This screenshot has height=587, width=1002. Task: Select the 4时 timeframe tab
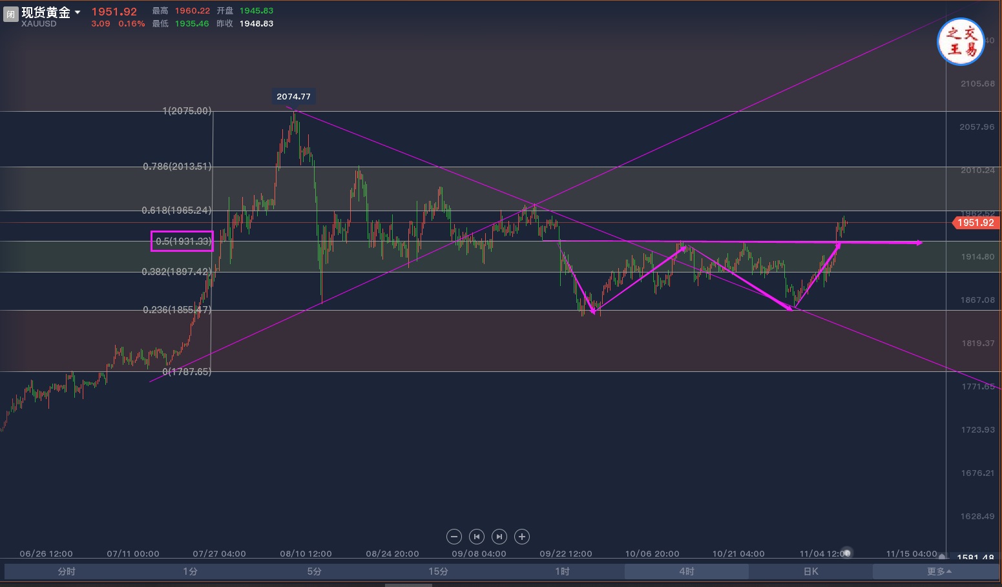click(x=686, y=572)
